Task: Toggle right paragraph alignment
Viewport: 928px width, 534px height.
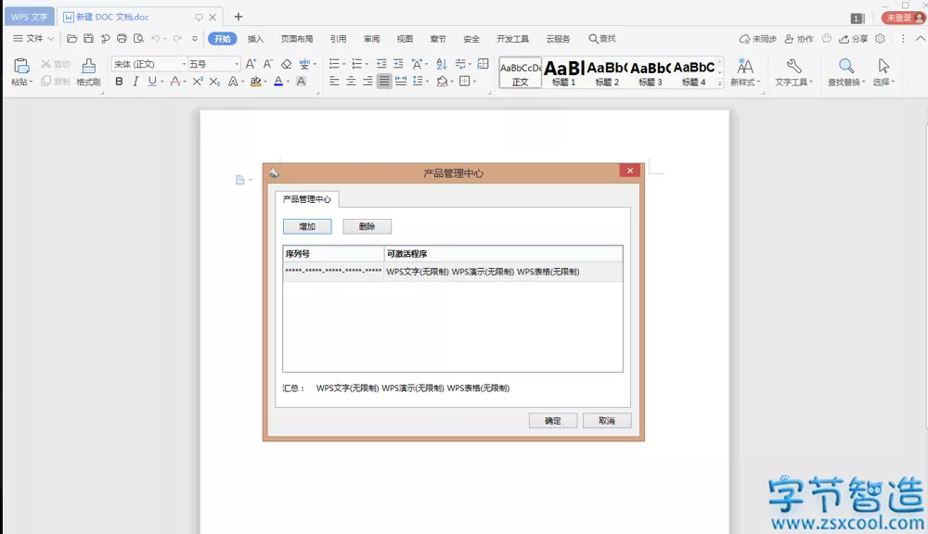Action: 367,81
